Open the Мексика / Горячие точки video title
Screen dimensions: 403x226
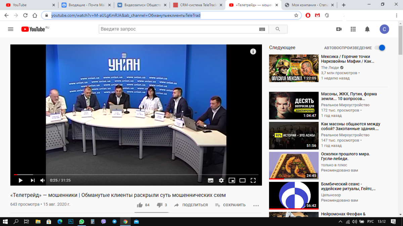tap(348, 59)
